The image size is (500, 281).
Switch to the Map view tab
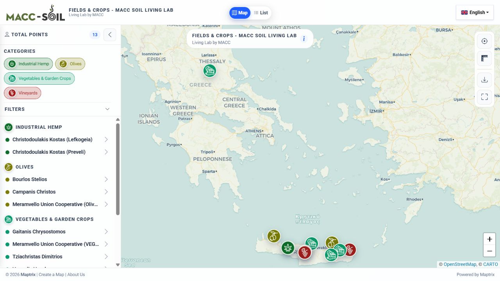pos(240,13)
